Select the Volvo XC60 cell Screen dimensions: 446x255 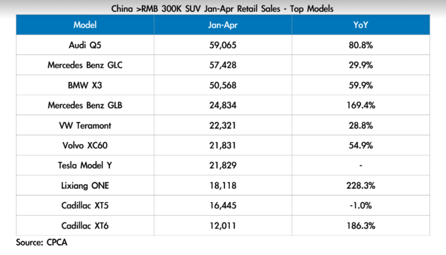(84, 145)
